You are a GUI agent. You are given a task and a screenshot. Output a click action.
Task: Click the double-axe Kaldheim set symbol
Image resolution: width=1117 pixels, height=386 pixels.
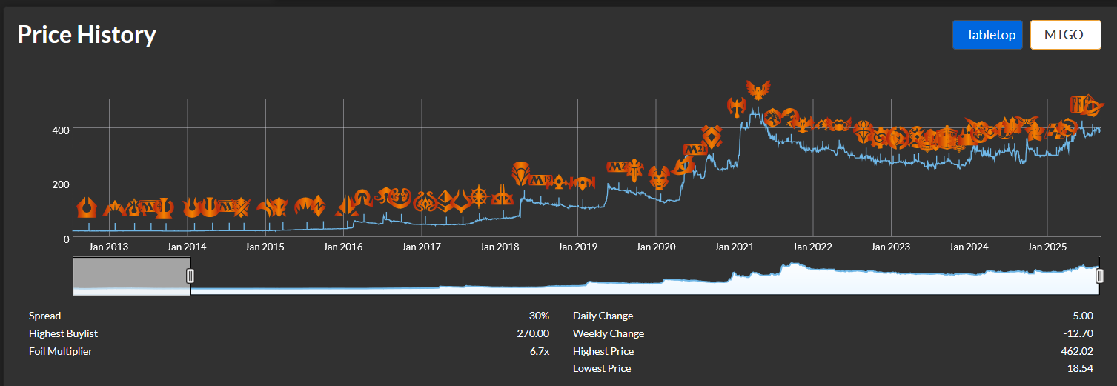tap(737, 107)
